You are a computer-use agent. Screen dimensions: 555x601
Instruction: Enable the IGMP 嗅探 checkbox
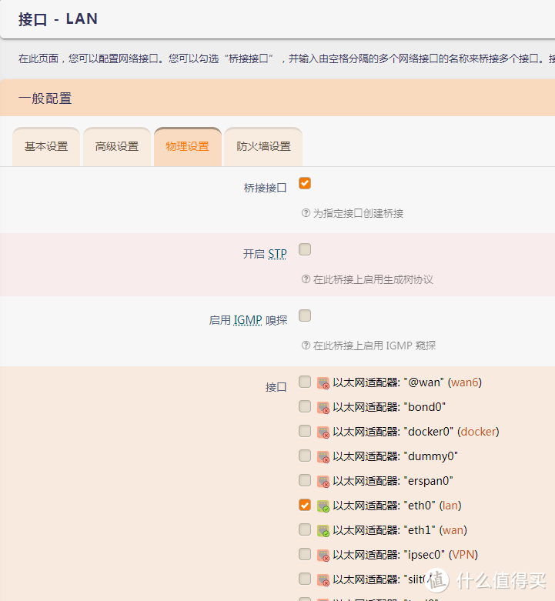[x=305, y=316]
